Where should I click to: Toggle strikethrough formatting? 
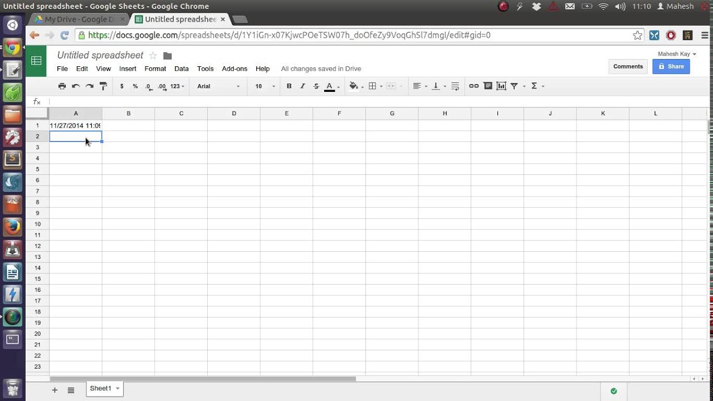pyautogui.click(x=316, y=86)
